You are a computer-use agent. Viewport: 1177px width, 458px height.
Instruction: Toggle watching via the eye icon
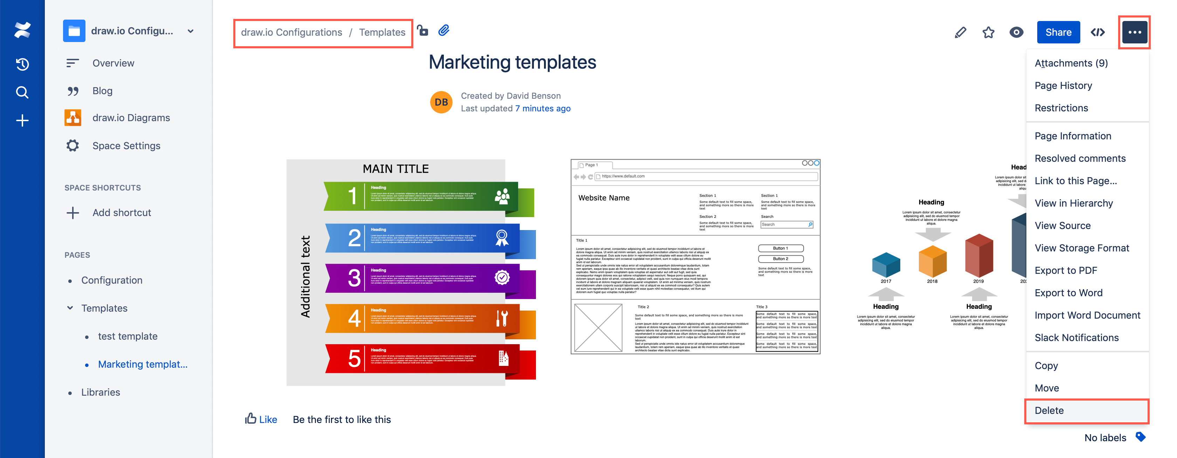[x=1016, y=32]
